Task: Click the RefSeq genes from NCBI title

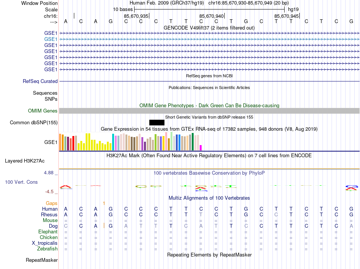Action: click(x=209, y=76)
